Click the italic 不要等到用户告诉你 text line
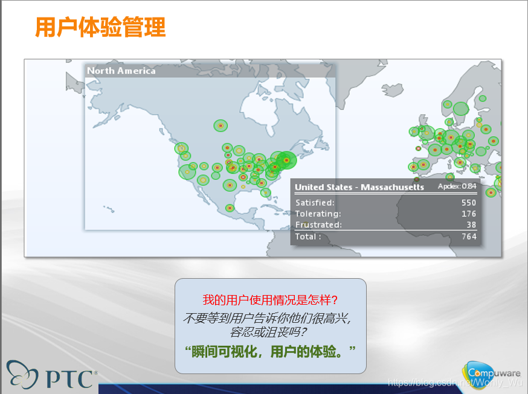The height and width of the screenshot is (394, 528). [268, 318]
